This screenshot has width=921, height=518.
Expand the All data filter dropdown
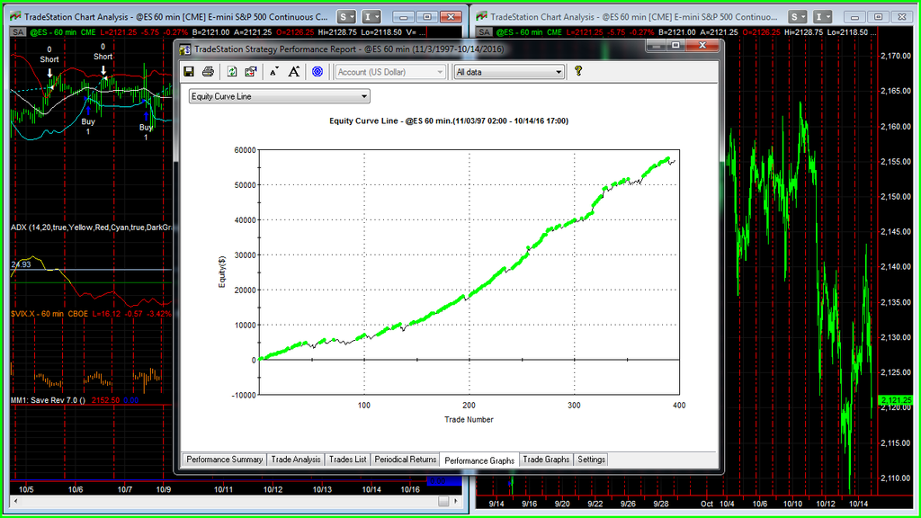tap(508, 72)
